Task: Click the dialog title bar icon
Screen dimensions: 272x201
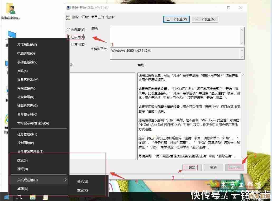Action: point(69,8)
